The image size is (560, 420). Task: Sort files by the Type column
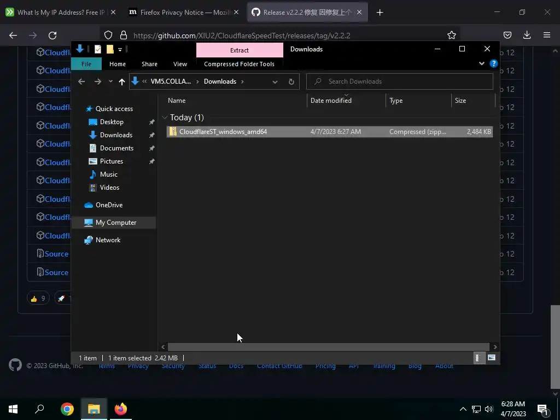(418, 101)
